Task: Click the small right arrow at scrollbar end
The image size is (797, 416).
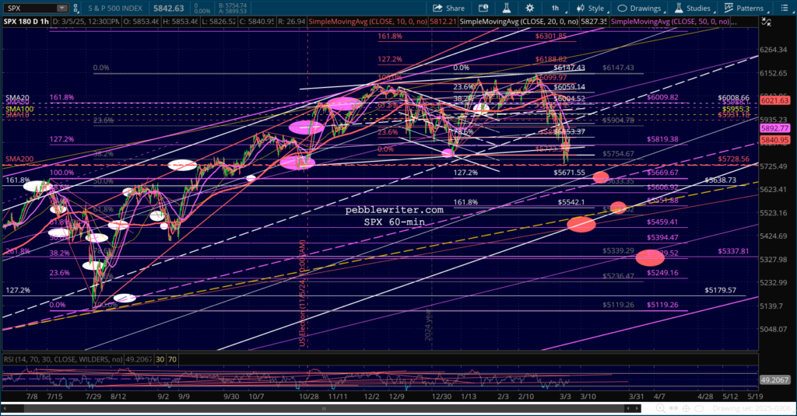Action: (637, 408)
